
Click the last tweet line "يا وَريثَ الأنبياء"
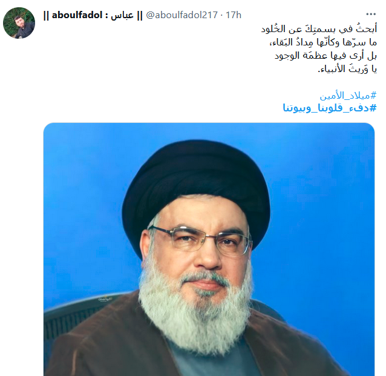click(x=347, y=69)
